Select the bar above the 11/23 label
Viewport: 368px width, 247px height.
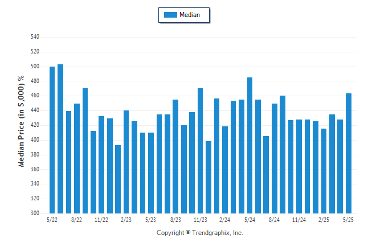[x=200, y=151]
